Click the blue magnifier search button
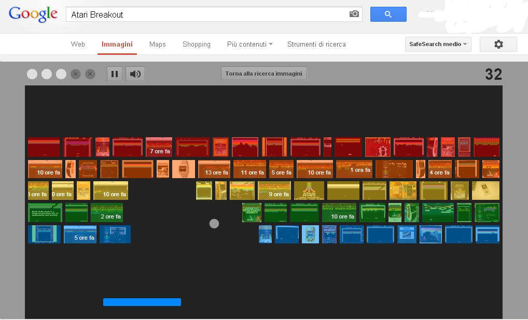528x320 pixels. tap(388, 14)
